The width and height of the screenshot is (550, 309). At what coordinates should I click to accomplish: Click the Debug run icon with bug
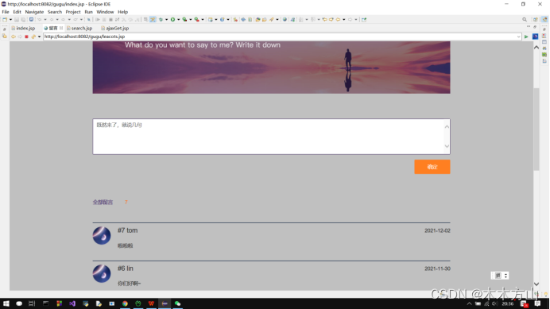click(x=161, y=20)
